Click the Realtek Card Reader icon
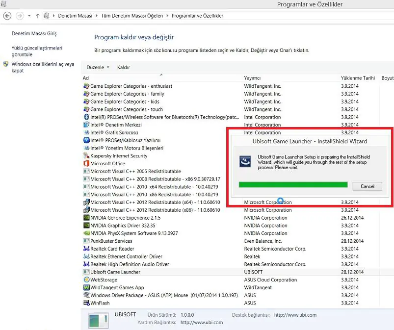 (87, 249)
